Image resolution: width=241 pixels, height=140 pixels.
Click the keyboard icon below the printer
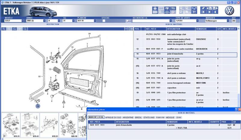[155, 12]
